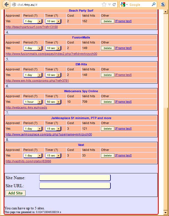The height and width of the screenshot is (216, 169).
Task: Click the vertical scrollbar thumb
Action: (x=166, y=159)
